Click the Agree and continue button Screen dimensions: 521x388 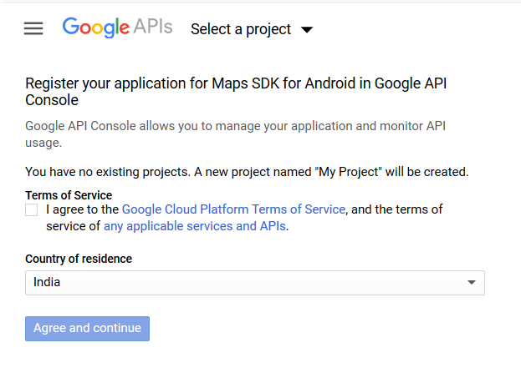(87, 329)
